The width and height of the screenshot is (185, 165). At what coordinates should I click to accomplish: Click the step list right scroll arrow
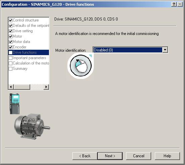[x=46, y=87]
